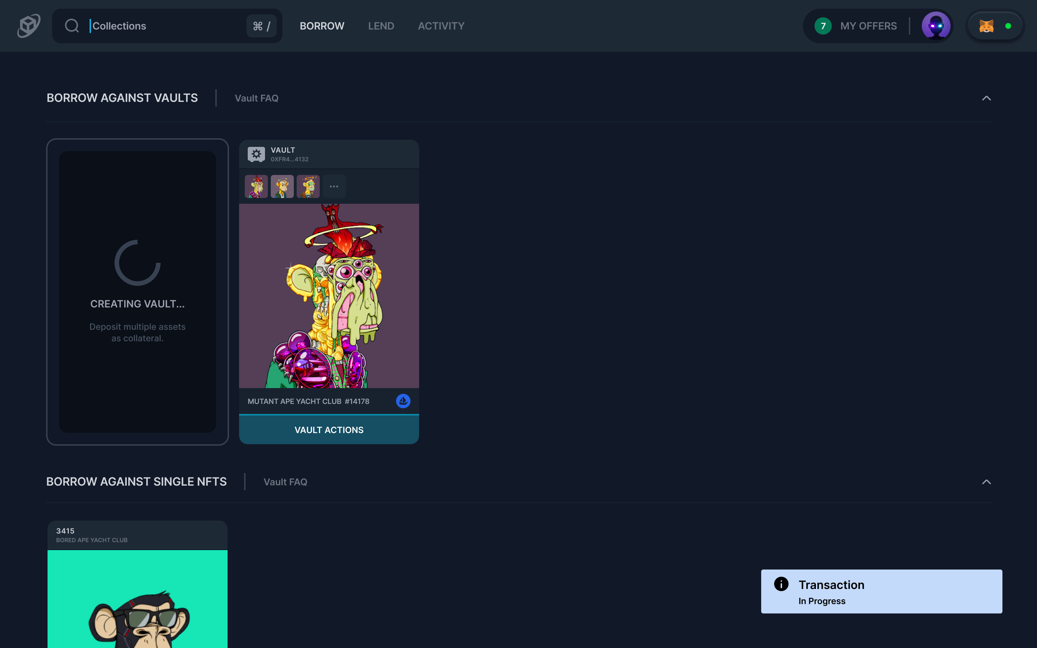
Task: Open the user profile avatar
Action: click(936, 26)
